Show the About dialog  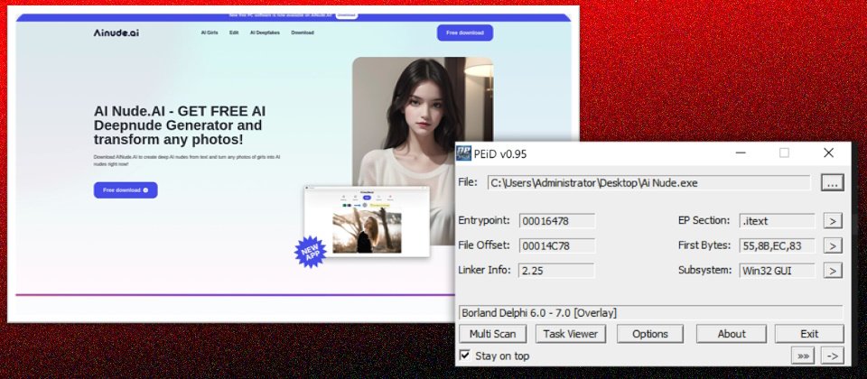[x=732, y=334]
